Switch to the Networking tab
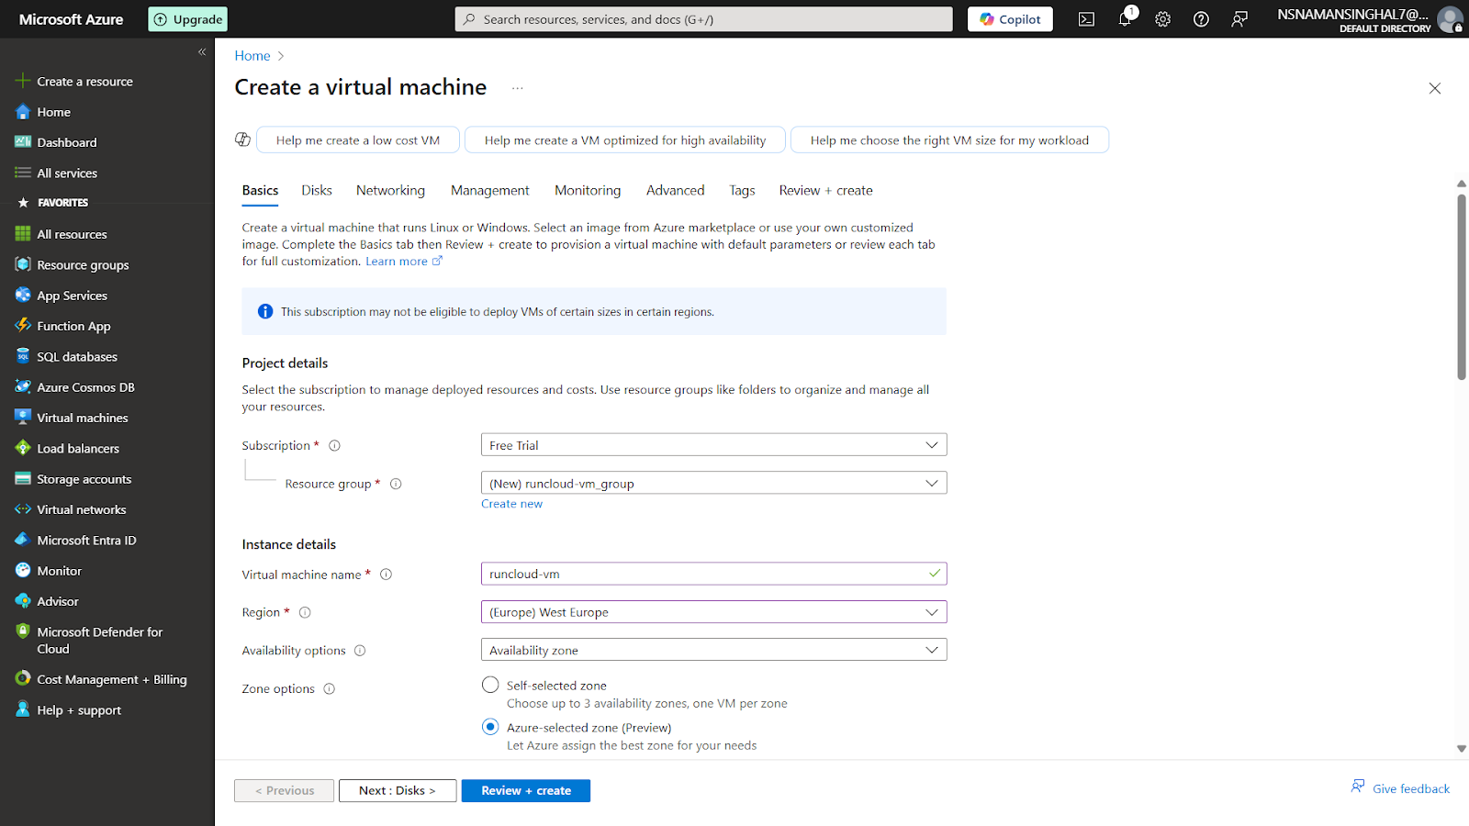Viewport: 1469px width, 826px height. click(x=390, y=191)
